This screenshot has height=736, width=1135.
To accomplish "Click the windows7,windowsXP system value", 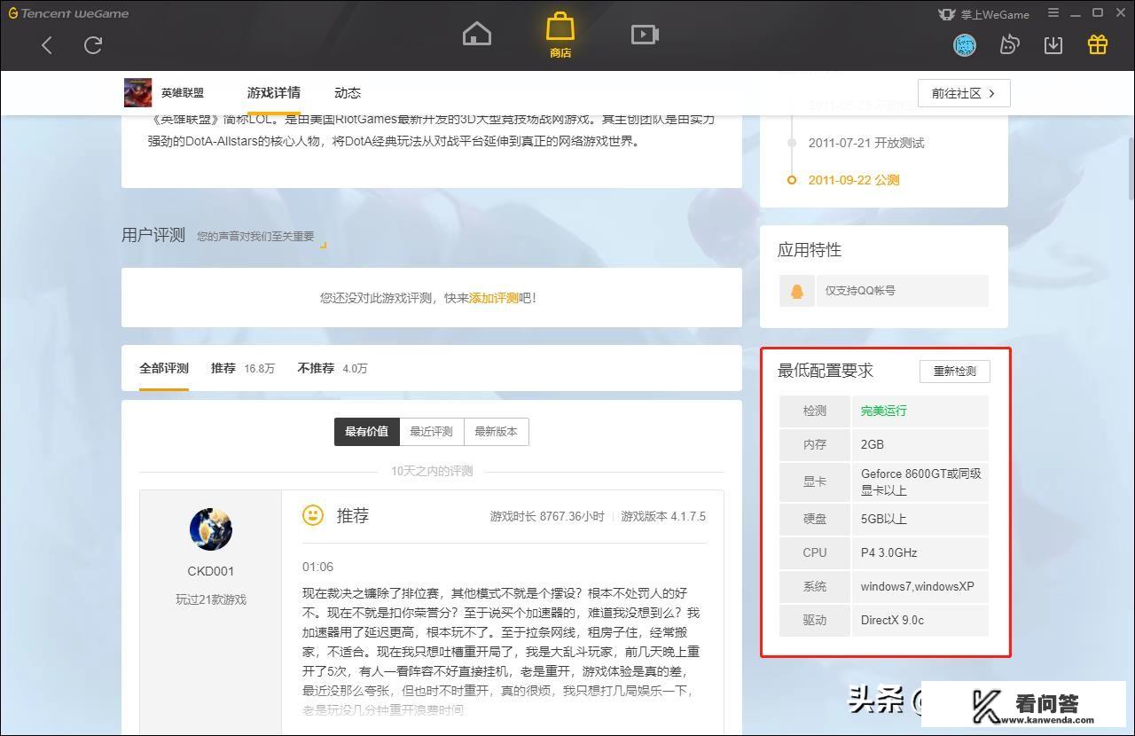I will pyautogui.click(x=918, y=586).
